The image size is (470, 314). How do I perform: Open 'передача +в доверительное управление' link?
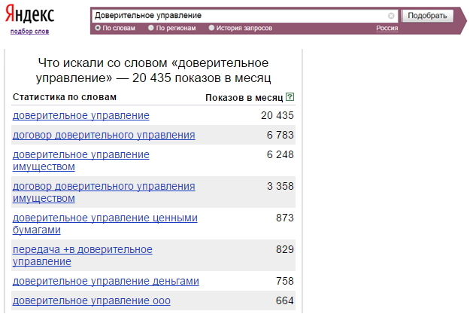83,255
